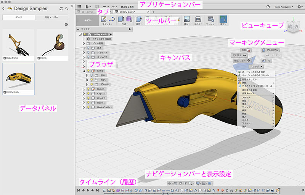This screenshot has width=305, height=195.
Task: Open the Add-ins icon in toolbar
Action: tap(211, 19)
